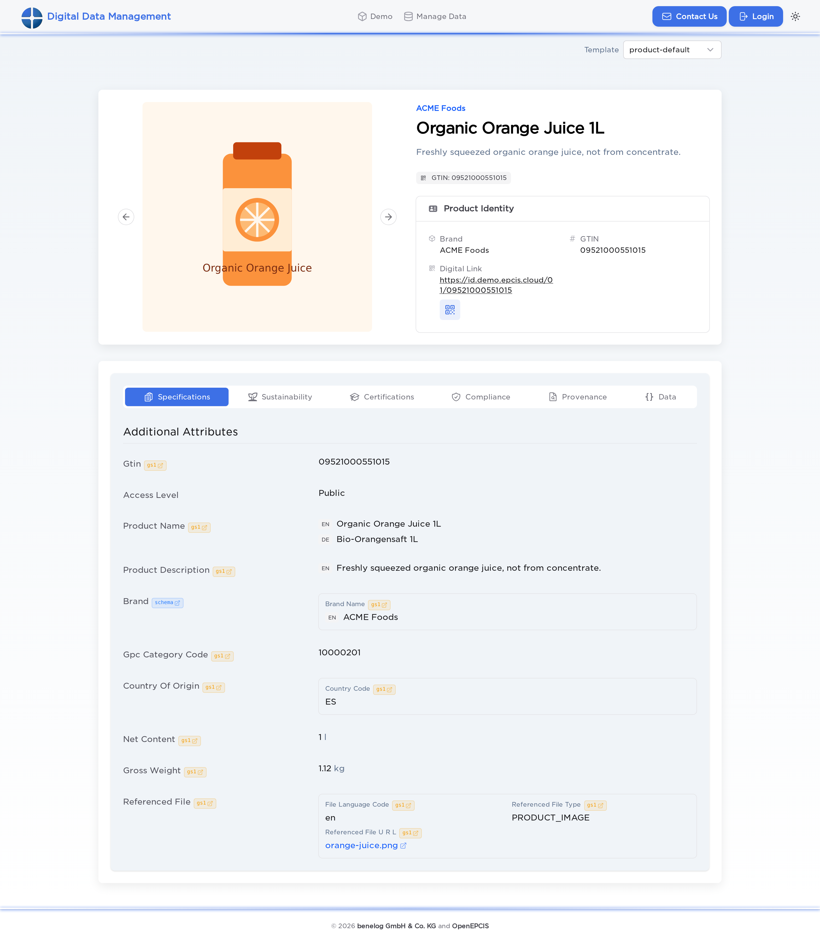Open the gs1 tag beside Brand Name
The height and width of the screenshot is (942, 820).
point(379,605)
